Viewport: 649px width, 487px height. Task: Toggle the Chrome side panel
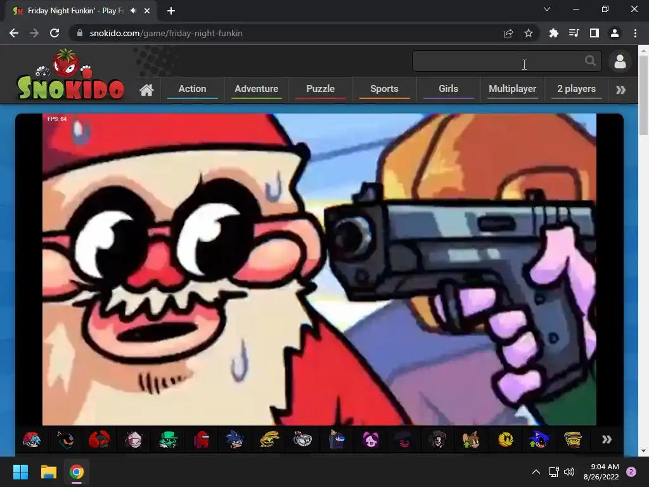[x=594, y=33]
